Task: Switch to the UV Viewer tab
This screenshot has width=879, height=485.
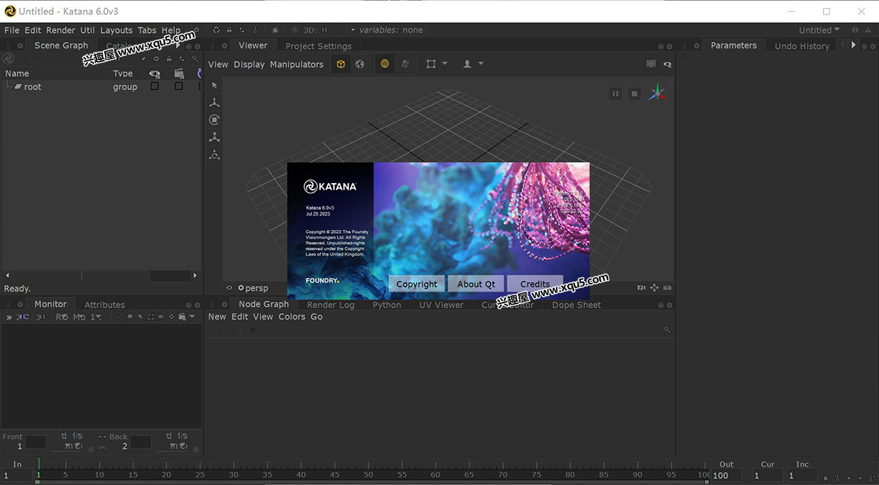Action: [x=441, y=305]
